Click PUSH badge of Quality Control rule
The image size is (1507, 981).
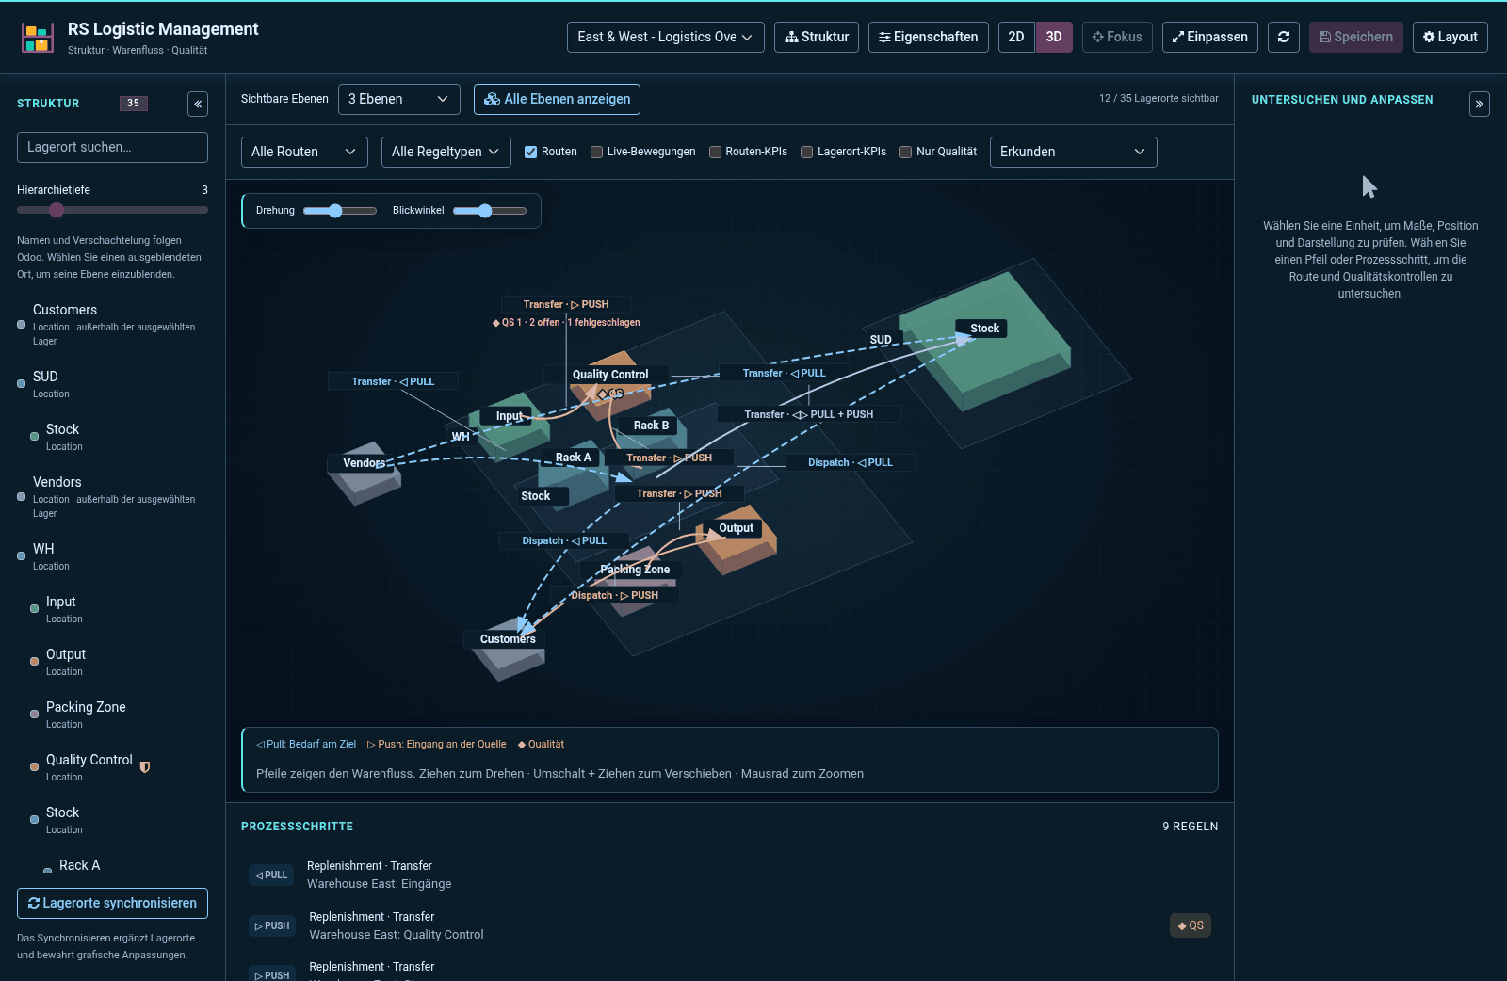pyautogui.click(x=272, y=925)
